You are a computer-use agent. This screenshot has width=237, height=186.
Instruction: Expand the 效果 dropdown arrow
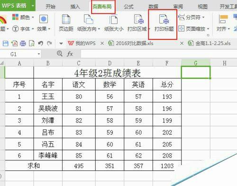pos(49,29)
